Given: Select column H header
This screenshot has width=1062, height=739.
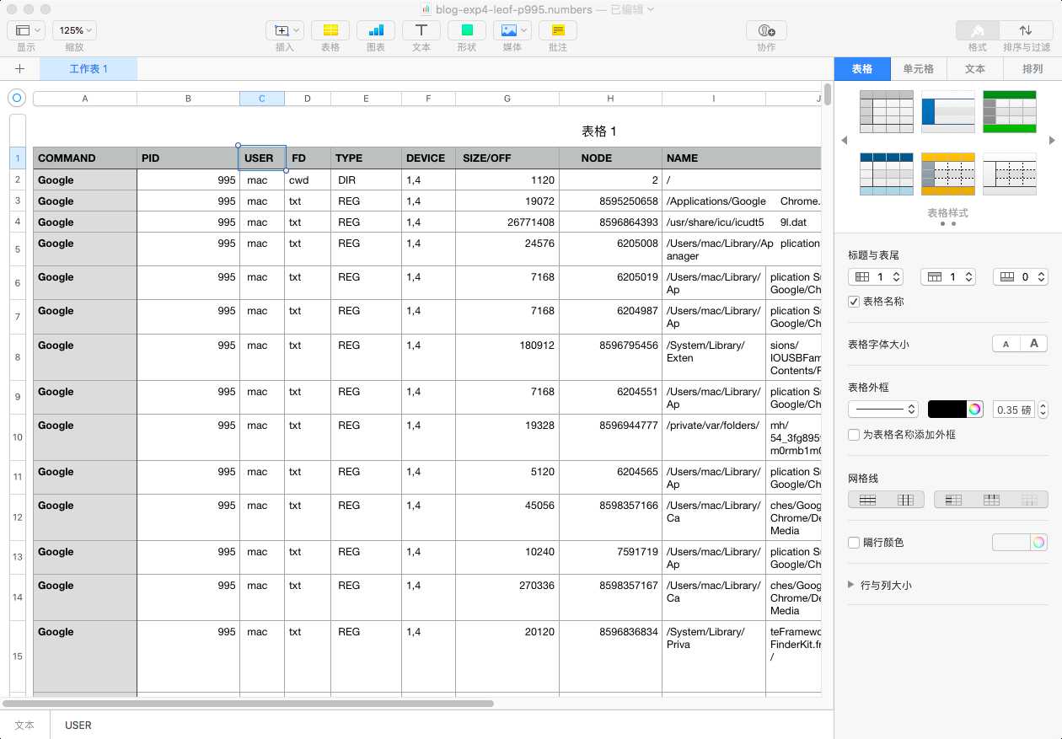Looking at the screenshot, I should click(x=610, y=99).
